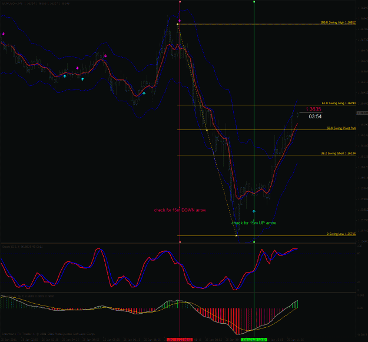The width and height of the screenshot is (368, 342).
Task: Click the green '10:30' date label on the time axis
Action: 254,340
